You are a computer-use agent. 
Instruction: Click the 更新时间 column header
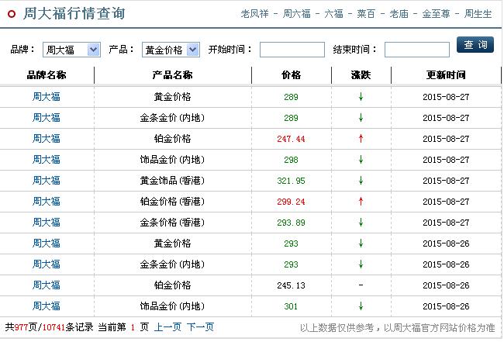tap(446, 75)
